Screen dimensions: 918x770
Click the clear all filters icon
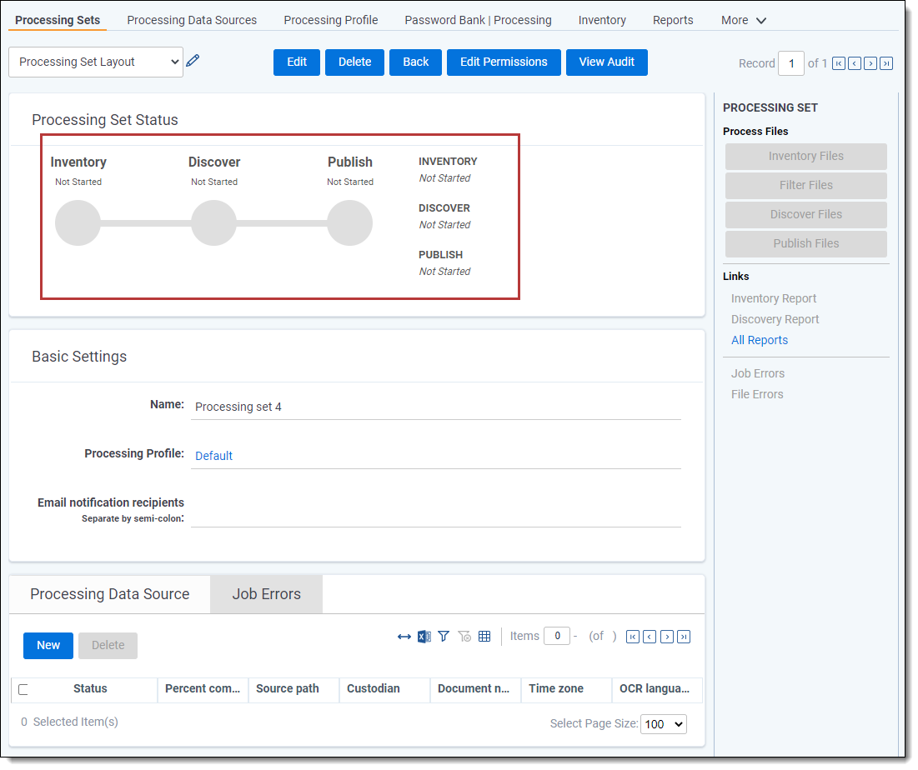pyautogui.click(x=464, y=637)
